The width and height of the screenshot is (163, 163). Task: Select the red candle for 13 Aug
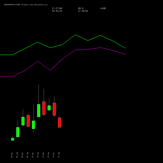click(54, 109)
